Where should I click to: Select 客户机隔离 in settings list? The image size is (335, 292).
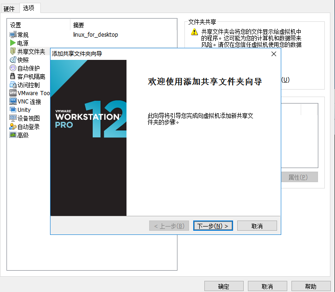[x=31, y=77]
